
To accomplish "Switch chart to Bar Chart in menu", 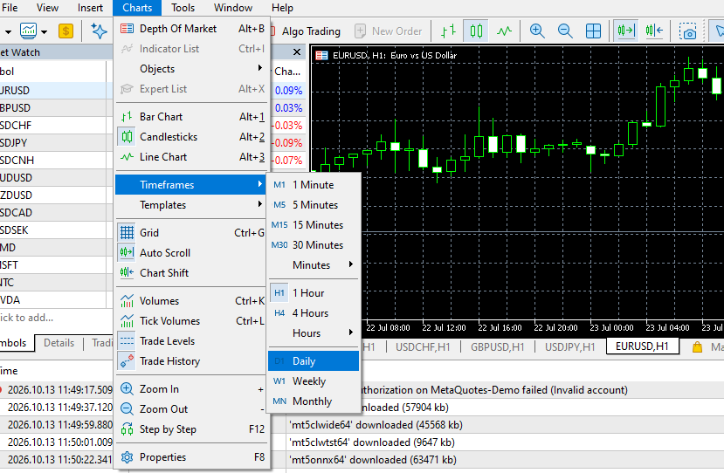I will click(191, 117).
